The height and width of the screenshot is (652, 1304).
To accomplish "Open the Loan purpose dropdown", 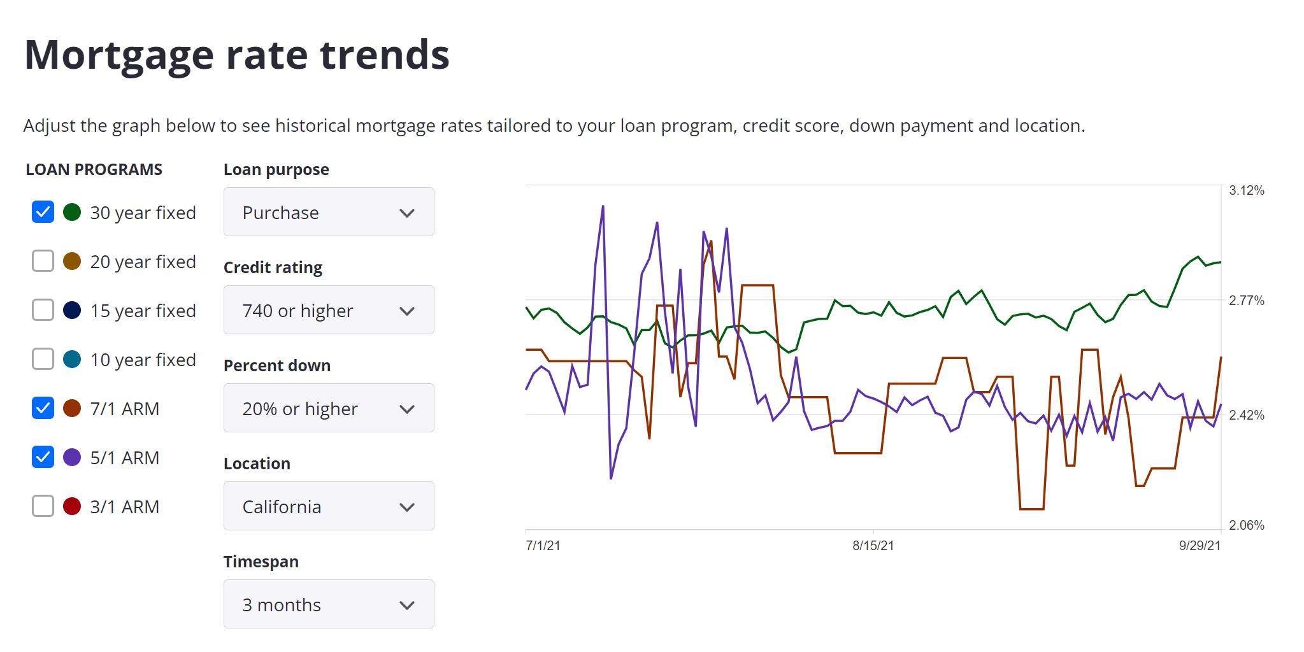I will click(x=328, y=212).
